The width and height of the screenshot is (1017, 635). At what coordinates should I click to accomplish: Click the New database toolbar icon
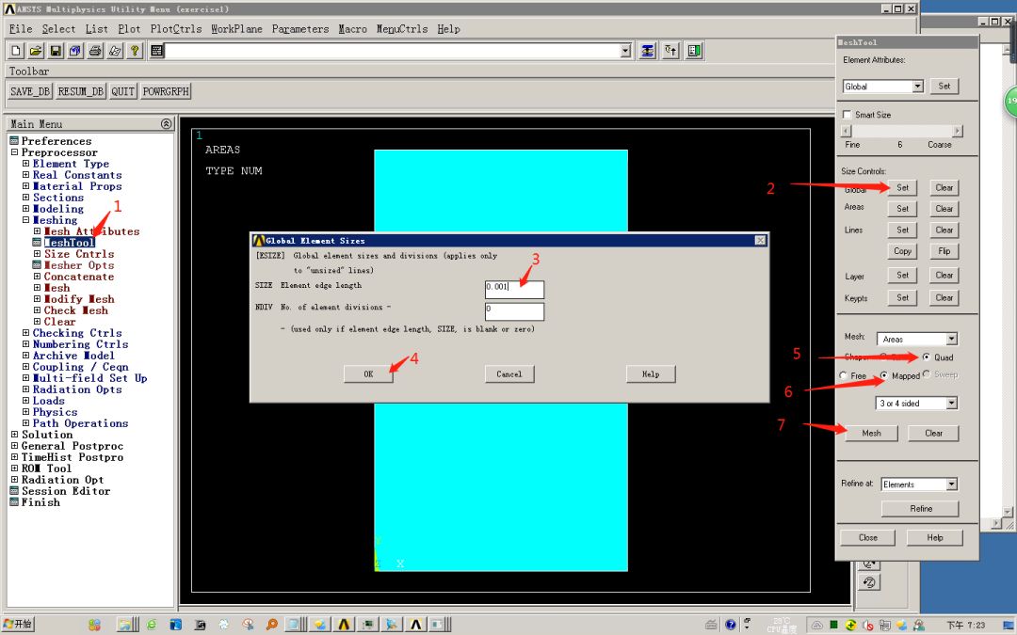pos(15,50)
